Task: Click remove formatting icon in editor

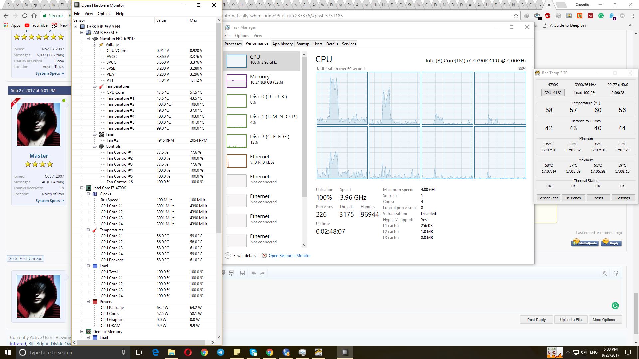Action: 605,273
